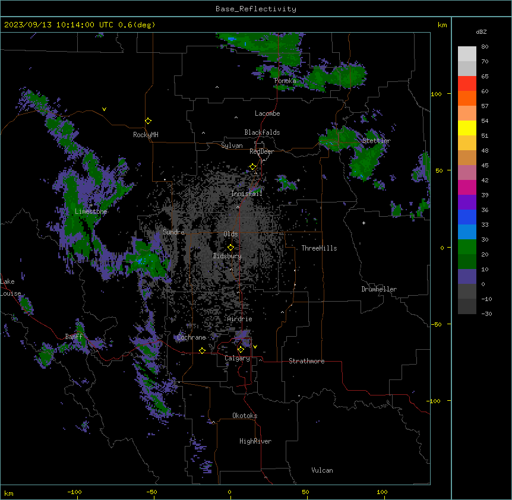
Task: Click the Cochrane city label
Action: click(x=191, y=337)
